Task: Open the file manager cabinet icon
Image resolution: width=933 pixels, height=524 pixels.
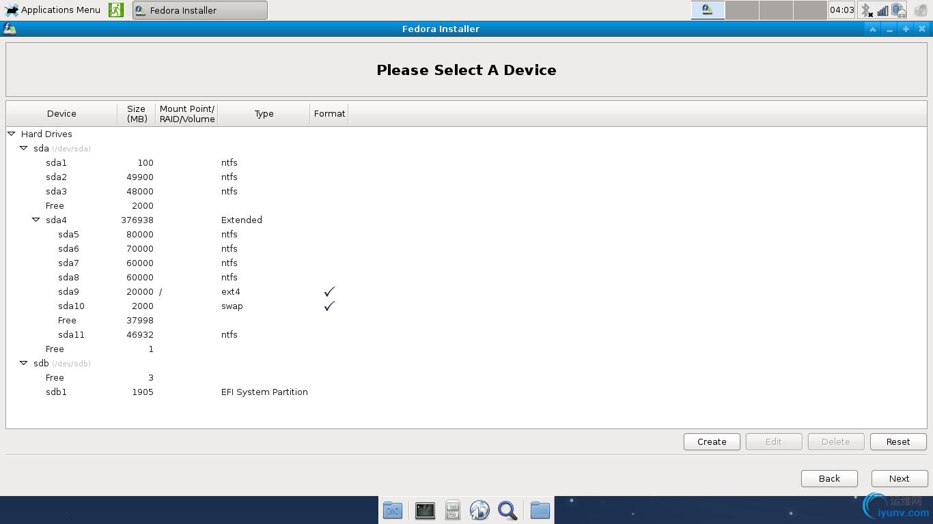Action: 453,510
